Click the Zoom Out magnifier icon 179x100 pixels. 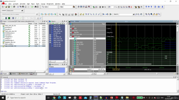149,14
